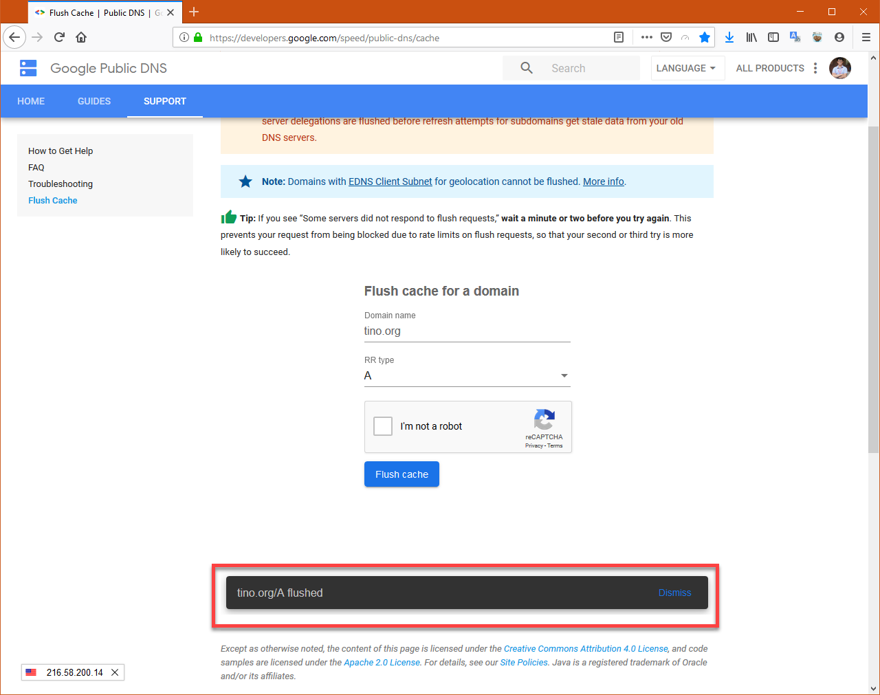The width and height of the screenshot is (880, 695).
Task: Open the downloads panel
Action: (729, 38)
